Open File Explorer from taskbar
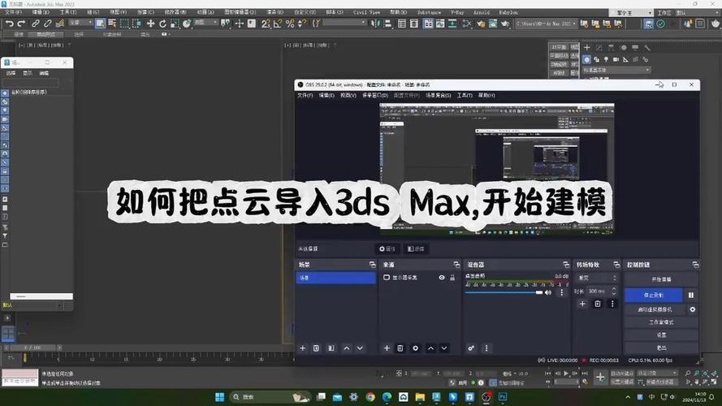This screenshot has width=722, height=406. tap(420, 397)
